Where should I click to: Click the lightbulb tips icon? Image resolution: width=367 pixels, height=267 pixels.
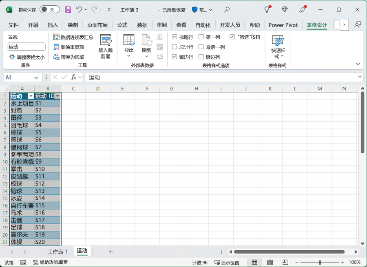tap(267, 9)
